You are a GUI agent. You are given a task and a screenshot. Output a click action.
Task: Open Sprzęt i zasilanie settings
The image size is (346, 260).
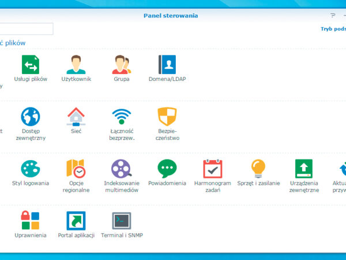pyautogui.click(x=258, y=169)
